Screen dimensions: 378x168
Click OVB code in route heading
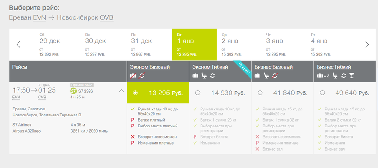click(x=106, y=18)
